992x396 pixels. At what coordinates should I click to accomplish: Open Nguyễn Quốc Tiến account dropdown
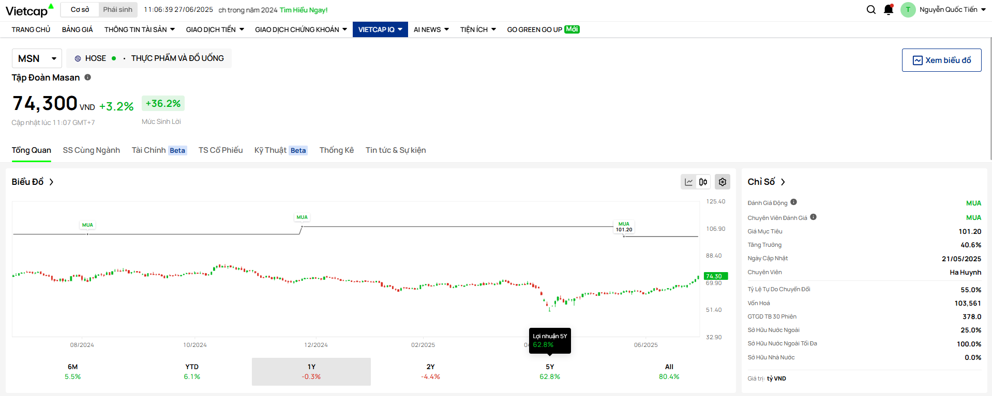coord(952,10)
